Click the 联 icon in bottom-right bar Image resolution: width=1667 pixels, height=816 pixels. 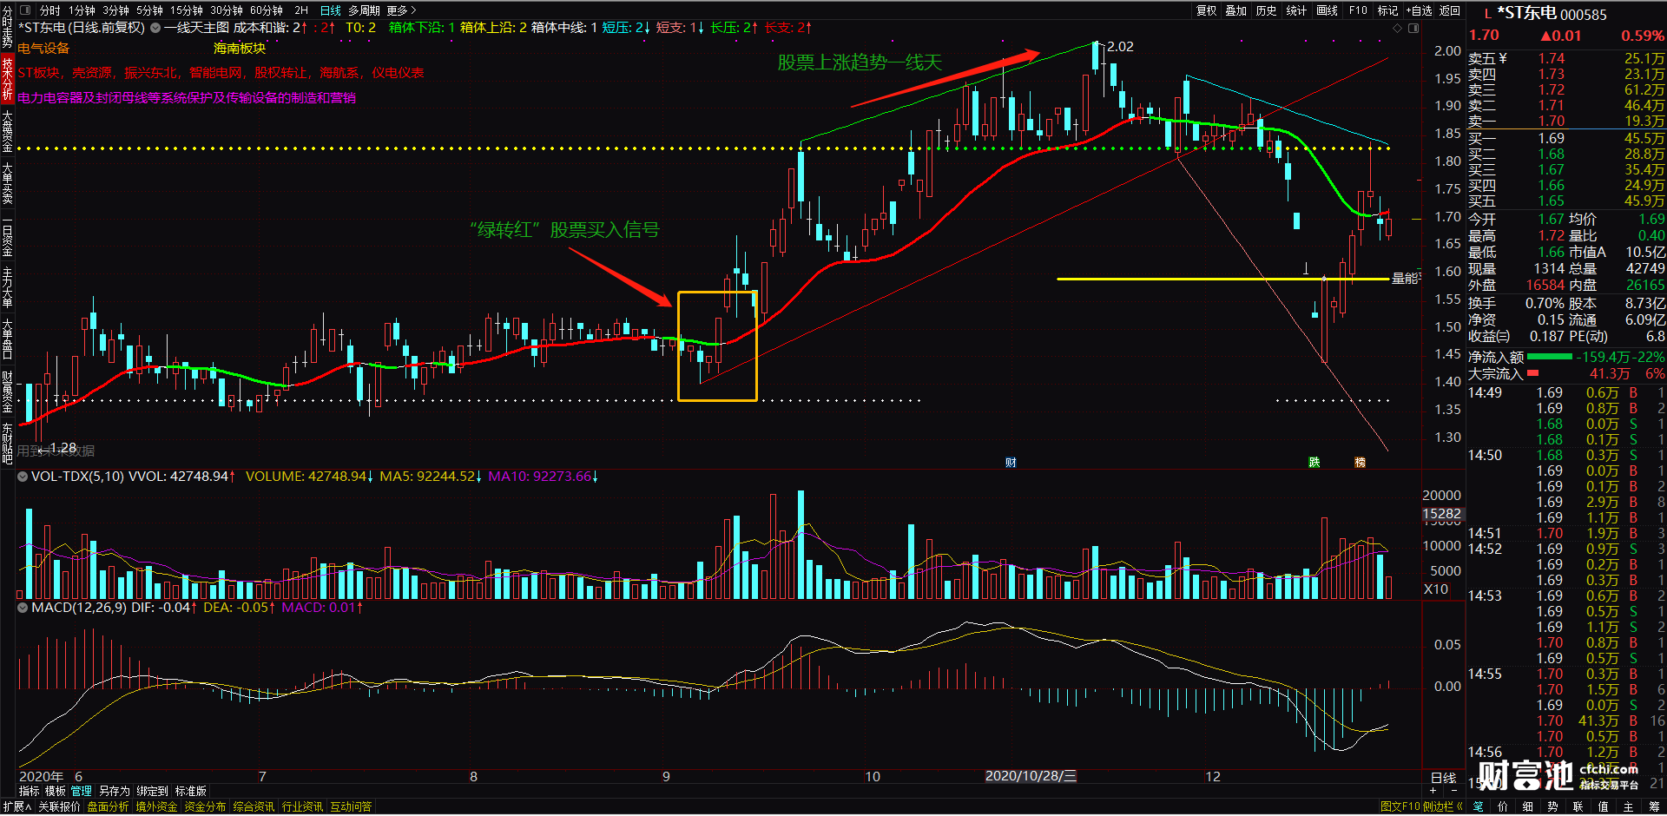click(x=1578, y=806)
